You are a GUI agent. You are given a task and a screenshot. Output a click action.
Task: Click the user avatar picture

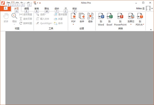(x=148, y=8)
